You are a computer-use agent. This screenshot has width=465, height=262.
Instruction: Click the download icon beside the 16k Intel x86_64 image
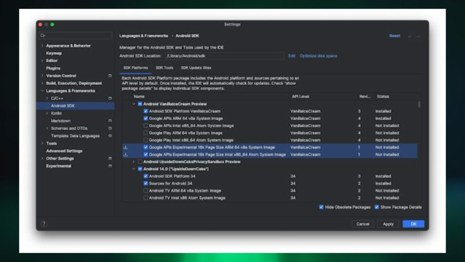point(126,155)
